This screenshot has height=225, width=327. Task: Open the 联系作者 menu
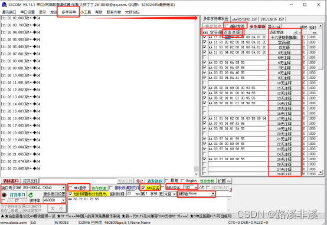[114, 12]
